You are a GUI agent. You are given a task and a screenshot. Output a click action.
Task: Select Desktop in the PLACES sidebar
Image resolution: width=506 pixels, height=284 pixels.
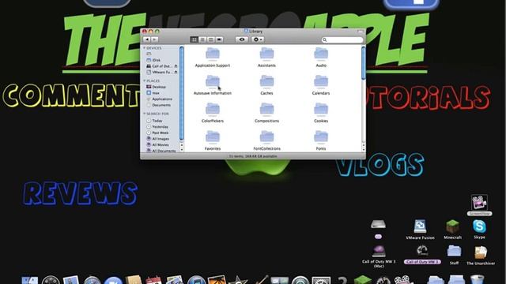(x=157, y=87)
